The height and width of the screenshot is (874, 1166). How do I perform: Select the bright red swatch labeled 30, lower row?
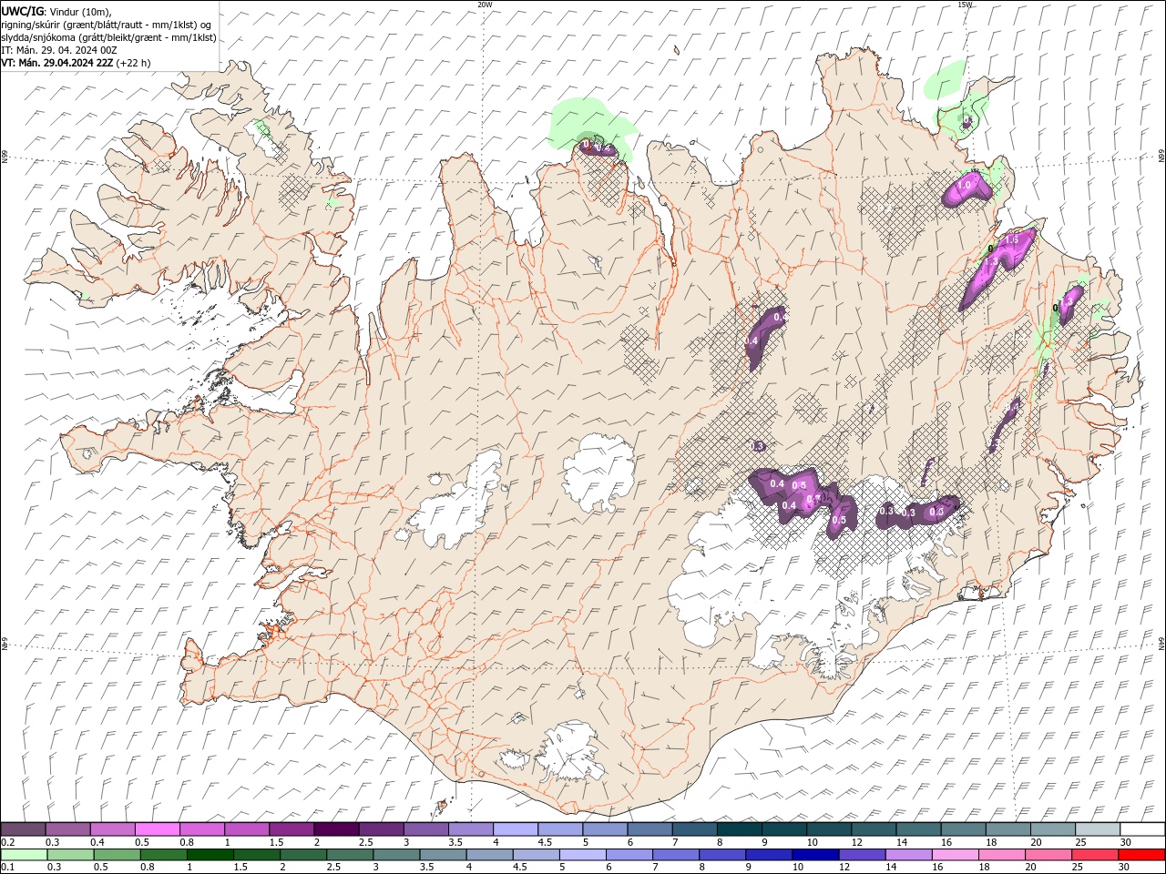(x=1142, y=855)
